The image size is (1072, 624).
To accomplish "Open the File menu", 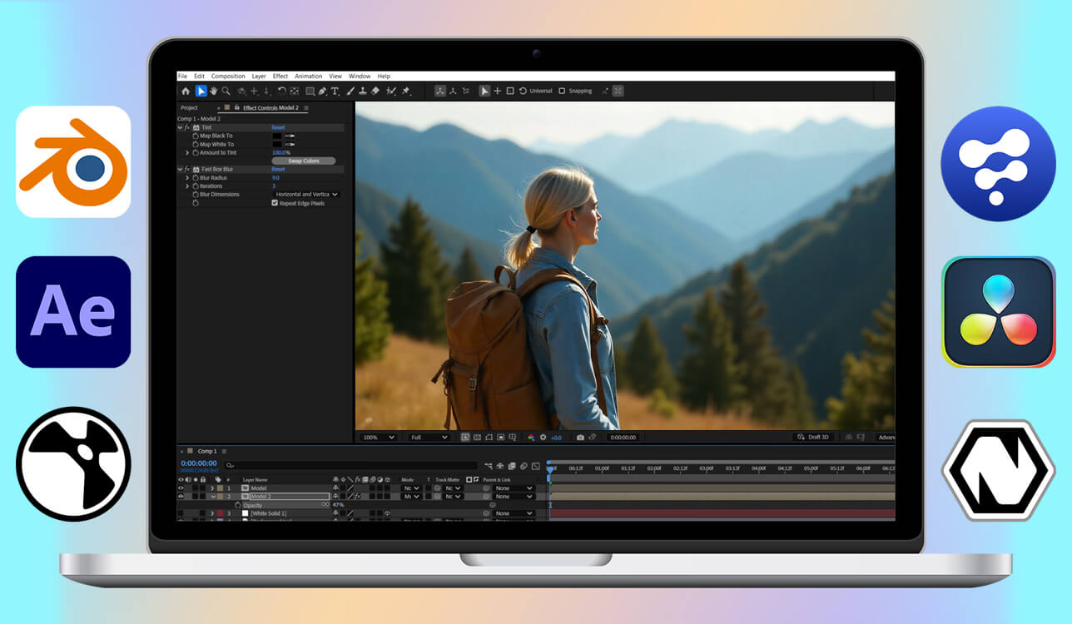I will point(182,76).
